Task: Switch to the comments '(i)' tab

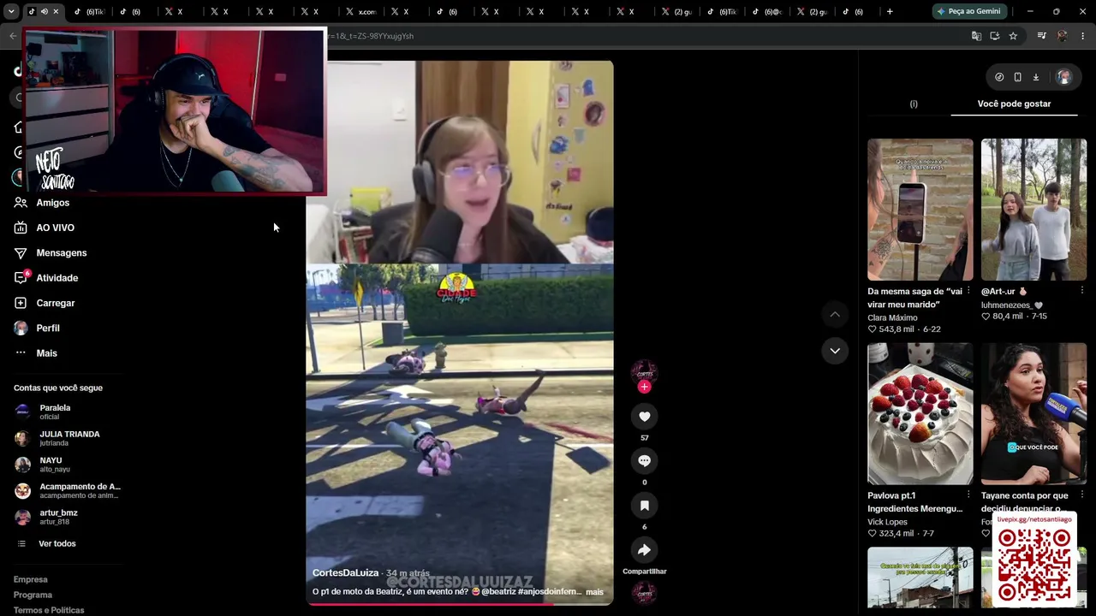Action: [914, 104]
